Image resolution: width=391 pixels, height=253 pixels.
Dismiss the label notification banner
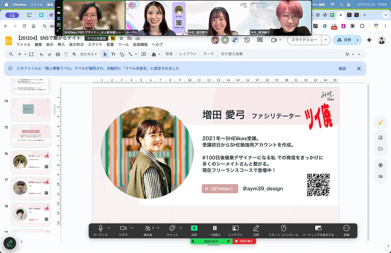click(x=359, y=69)
